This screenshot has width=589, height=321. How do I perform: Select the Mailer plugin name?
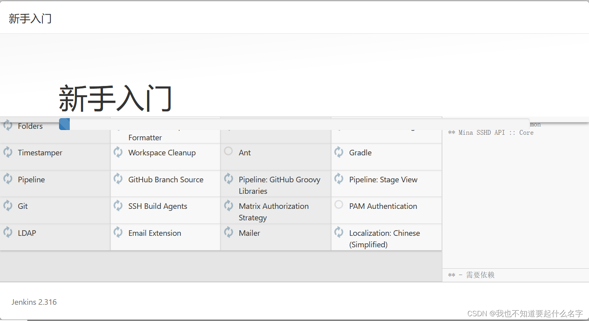click(x=249, y=233)
